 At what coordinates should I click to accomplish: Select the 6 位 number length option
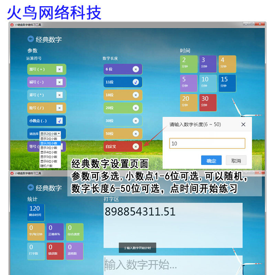pyautogui.click(x=123, y=69)
